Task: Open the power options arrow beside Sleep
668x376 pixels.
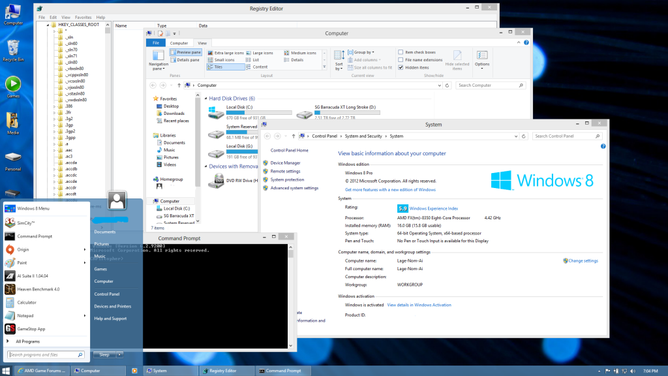Action: click(119, 354)
